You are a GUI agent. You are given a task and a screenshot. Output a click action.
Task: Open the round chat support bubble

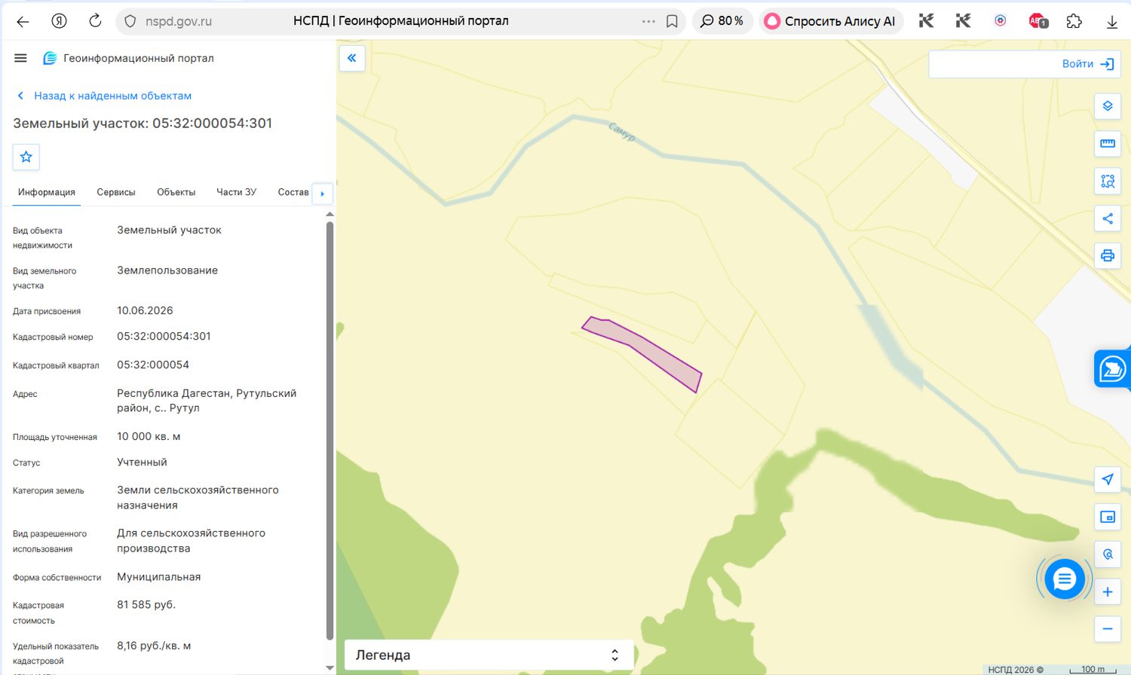point(1065,579)
